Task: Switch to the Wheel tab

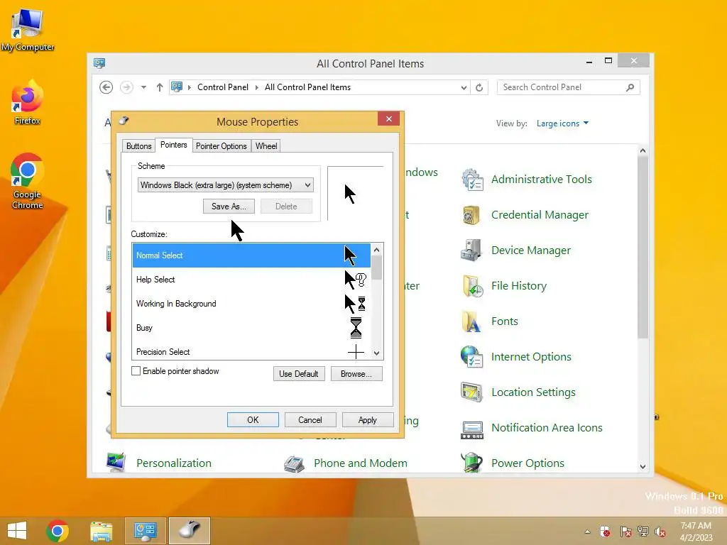Action: (x=266, y=146)
